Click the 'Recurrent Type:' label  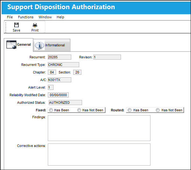(33, 65)
